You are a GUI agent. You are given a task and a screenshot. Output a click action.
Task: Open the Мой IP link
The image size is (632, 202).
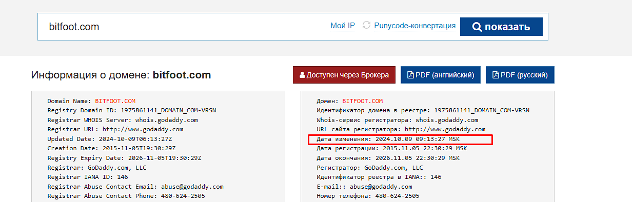tap(343, 26)
